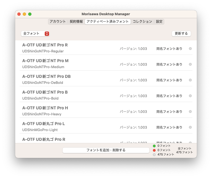The width and height of the screenshot is (212, 178).
Task: Click UDShinGoNTPro-DeBold PostScript name
Action: pyautogui.click(x=43, y=82)
